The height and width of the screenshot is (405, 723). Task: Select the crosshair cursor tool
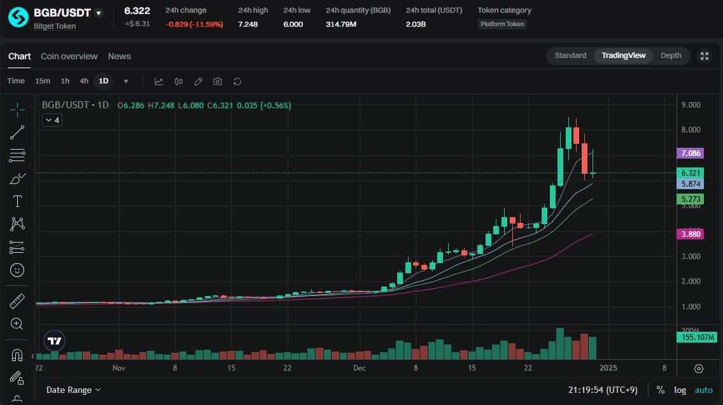tap(17, 110)
